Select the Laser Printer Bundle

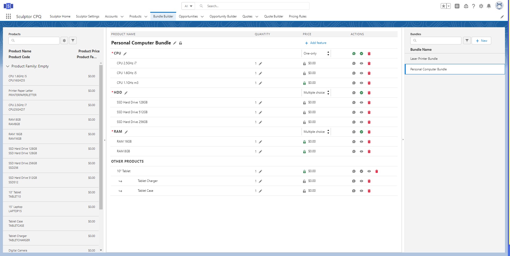coord(455,59)
